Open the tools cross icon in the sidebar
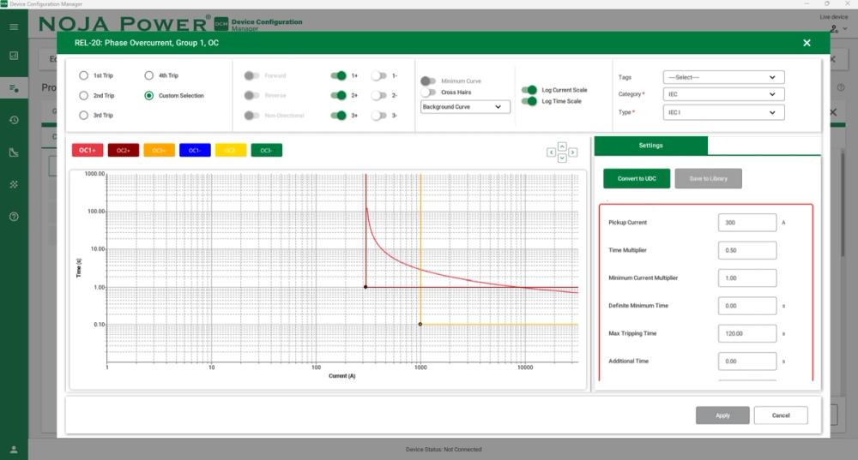858x460 pixels. tap(14, 185)
